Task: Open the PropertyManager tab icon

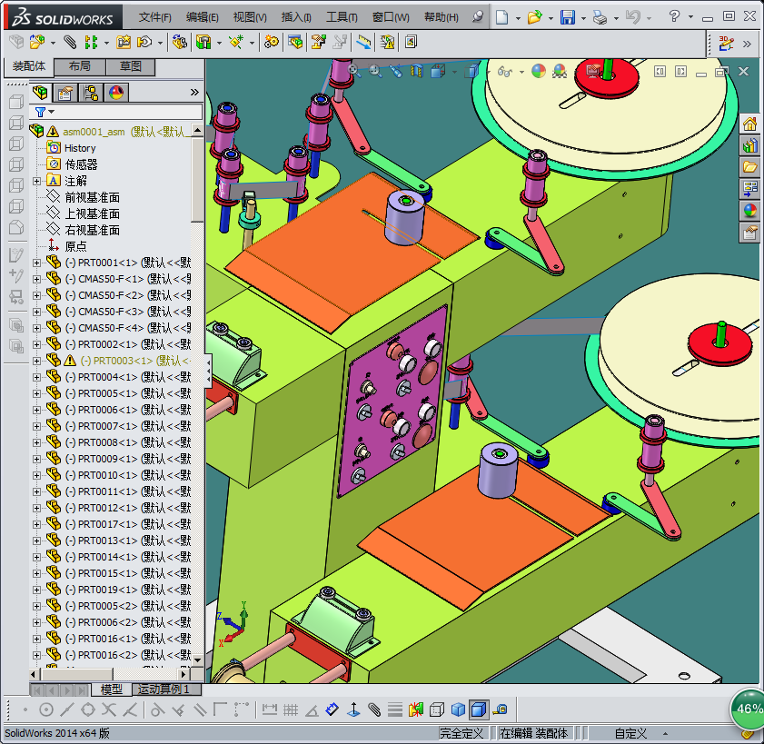Action: coord(65,93)
